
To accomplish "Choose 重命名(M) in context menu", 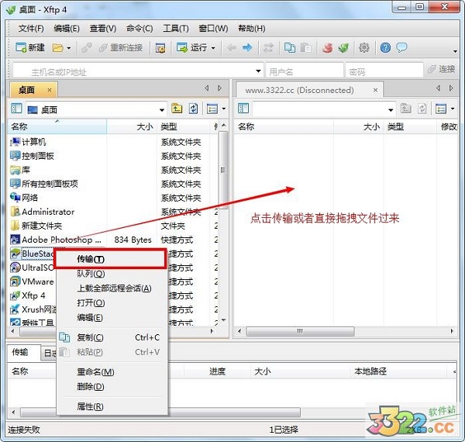I will click(112, 371).
